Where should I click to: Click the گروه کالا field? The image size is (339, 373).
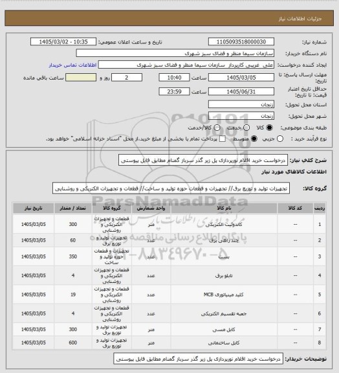pyautogui.click(x=171, y=188)
